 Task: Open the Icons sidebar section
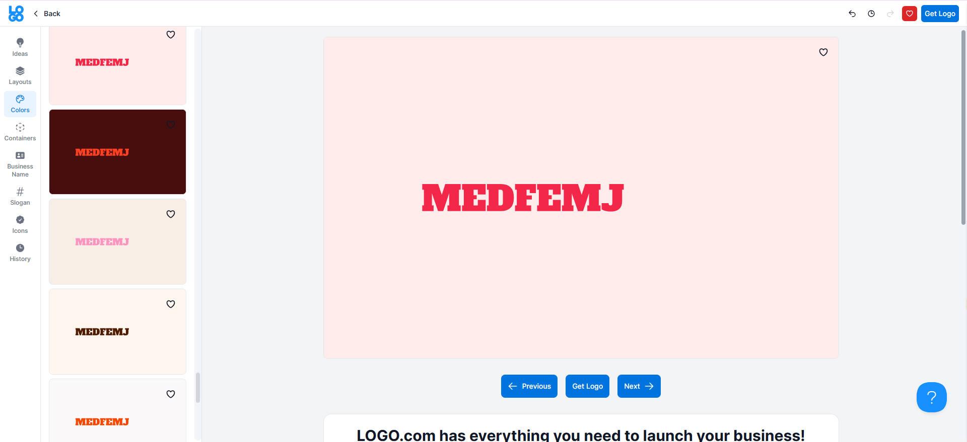click(x=20, y=224)
